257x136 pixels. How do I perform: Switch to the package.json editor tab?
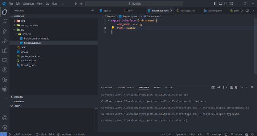click(188, 11)
